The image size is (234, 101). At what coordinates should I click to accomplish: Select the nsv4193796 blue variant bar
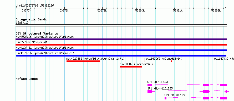point(121,56)
